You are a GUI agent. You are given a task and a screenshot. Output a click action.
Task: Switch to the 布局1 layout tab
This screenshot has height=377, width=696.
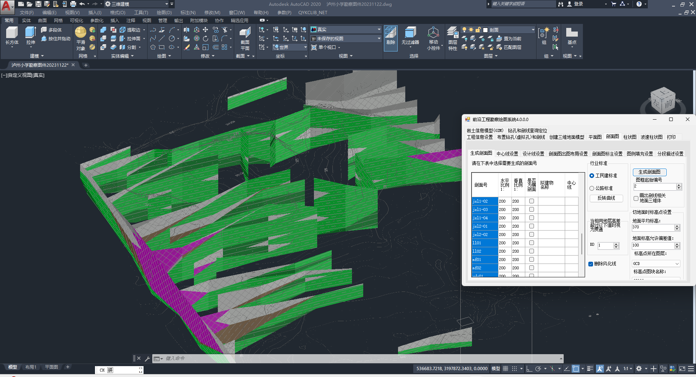coord(30,367)
